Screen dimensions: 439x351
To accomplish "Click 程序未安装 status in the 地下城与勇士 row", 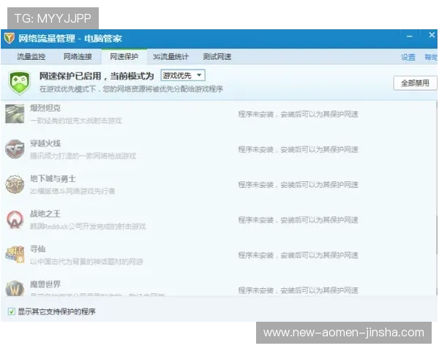I will tap(299, 185).
